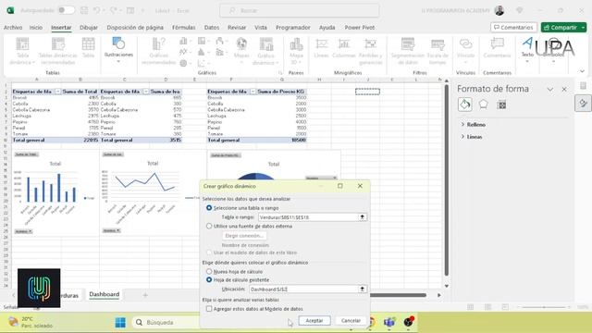
Task: Open the Archivo menu
Action: point(13,28)
